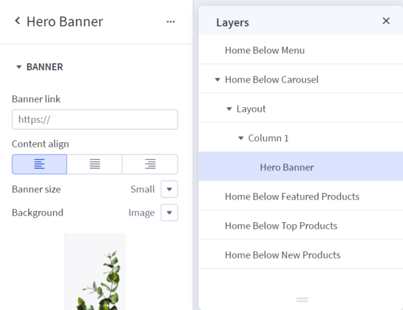Click the Layers panel resize handle
The width and height of the screenshot is (403, 310).
coord(302,299)
